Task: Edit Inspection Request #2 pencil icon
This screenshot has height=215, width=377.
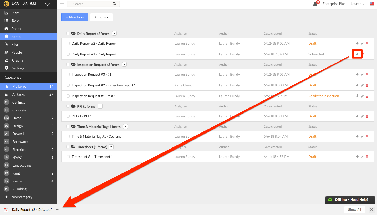Action: pyautogui.click(x=362, y=85)
